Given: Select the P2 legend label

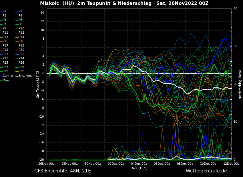Looking at the screenshot, I should (20, 11).
